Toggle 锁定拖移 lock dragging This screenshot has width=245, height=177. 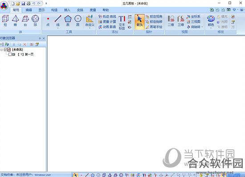154,21
